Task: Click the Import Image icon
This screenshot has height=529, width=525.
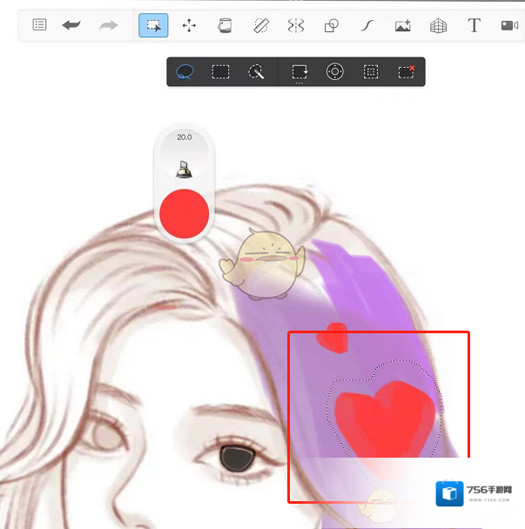Action: coord(402,25)
